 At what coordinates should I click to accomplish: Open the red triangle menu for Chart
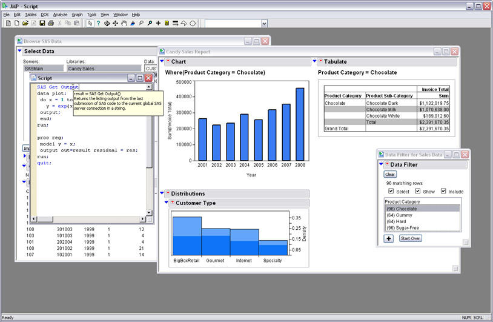168,61
